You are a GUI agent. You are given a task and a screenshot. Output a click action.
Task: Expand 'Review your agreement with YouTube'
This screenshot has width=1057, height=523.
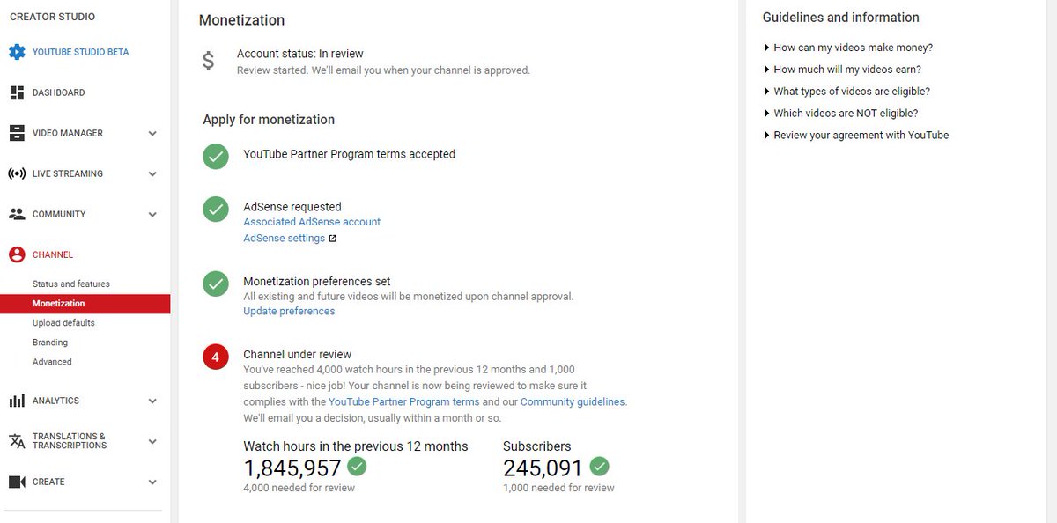856,136
